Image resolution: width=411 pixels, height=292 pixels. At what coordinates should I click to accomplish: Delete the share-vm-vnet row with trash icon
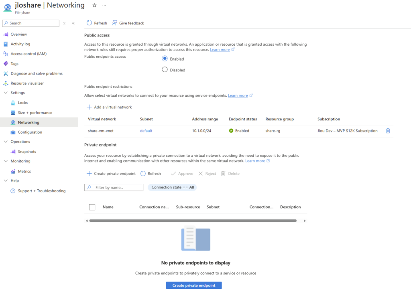(x=388, y=131)
